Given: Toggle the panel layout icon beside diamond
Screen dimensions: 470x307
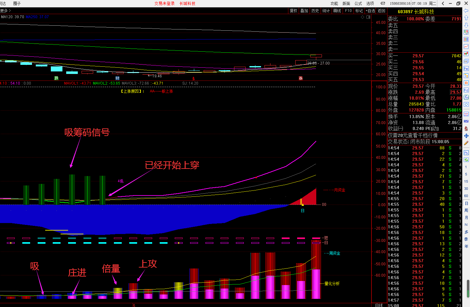Looking at the screenshot, I should coord(368,17).
